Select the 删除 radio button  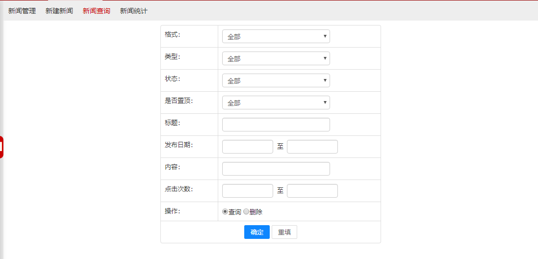[246, 212]
